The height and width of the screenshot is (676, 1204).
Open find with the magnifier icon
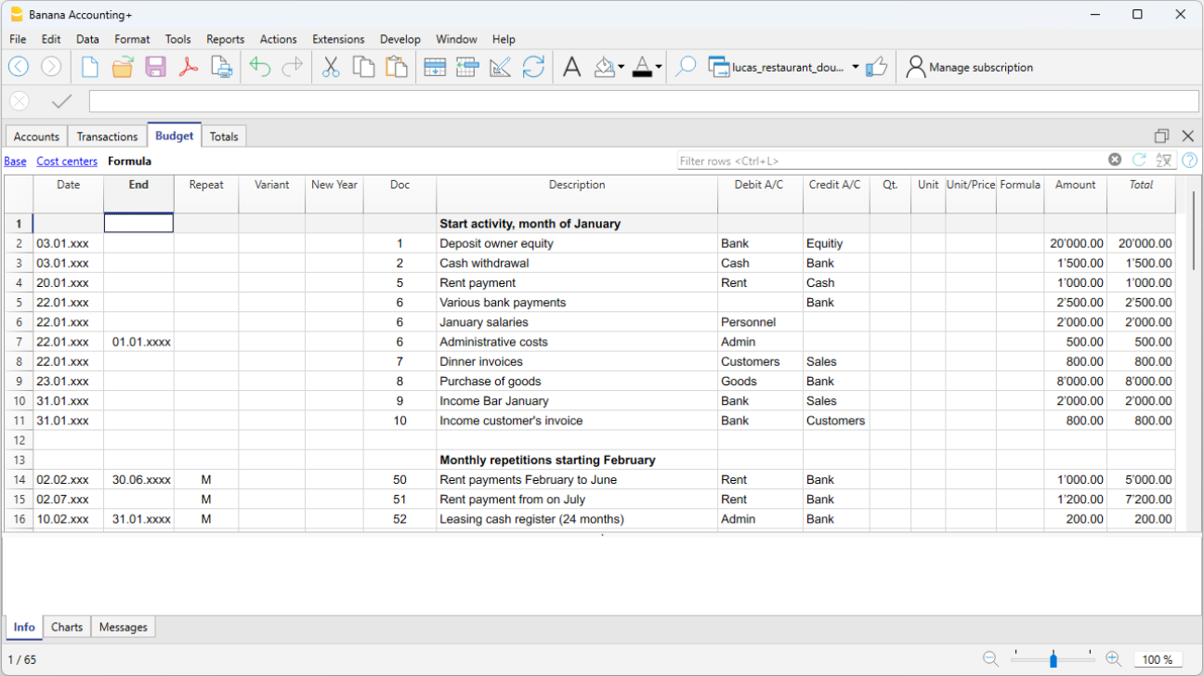[x=686, y=67]
